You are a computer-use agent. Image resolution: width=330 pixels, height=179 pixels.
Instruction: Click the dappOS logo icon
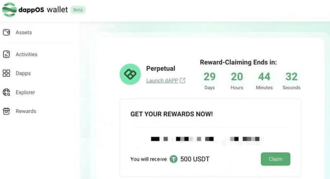coord(9,9)
